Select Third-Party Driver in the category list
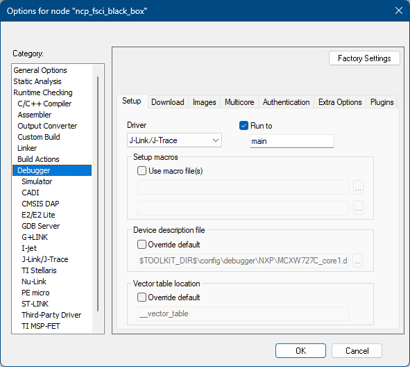Viewport: 410px width, 367px height. [51, 315]
